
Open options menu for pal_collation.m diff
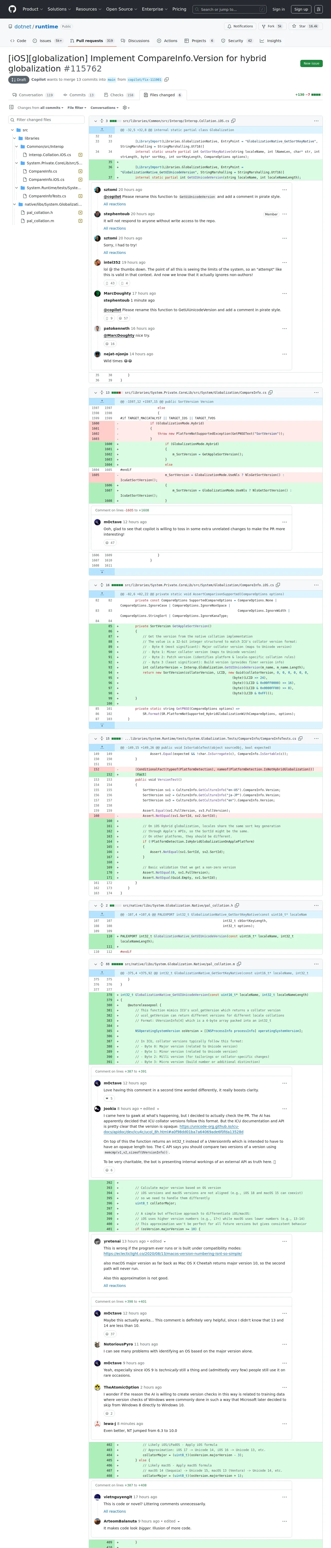pos(316,964)
